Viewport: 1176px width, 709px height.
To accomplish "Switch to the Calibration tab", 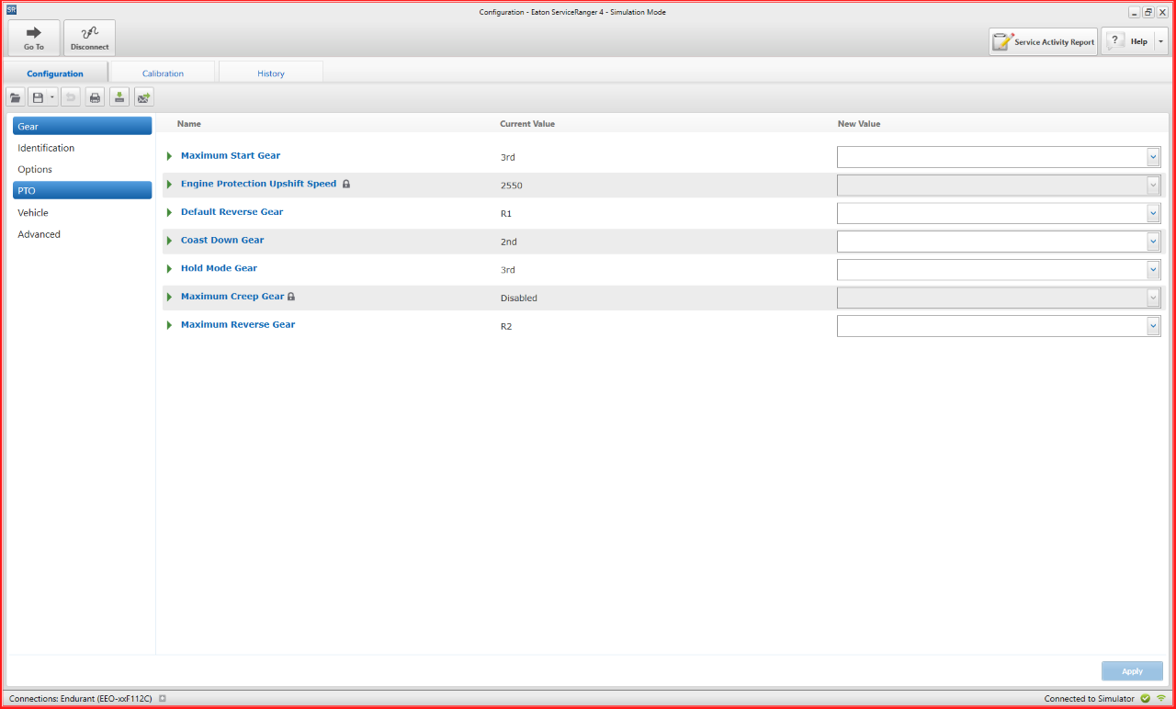I will click(163, 73).
